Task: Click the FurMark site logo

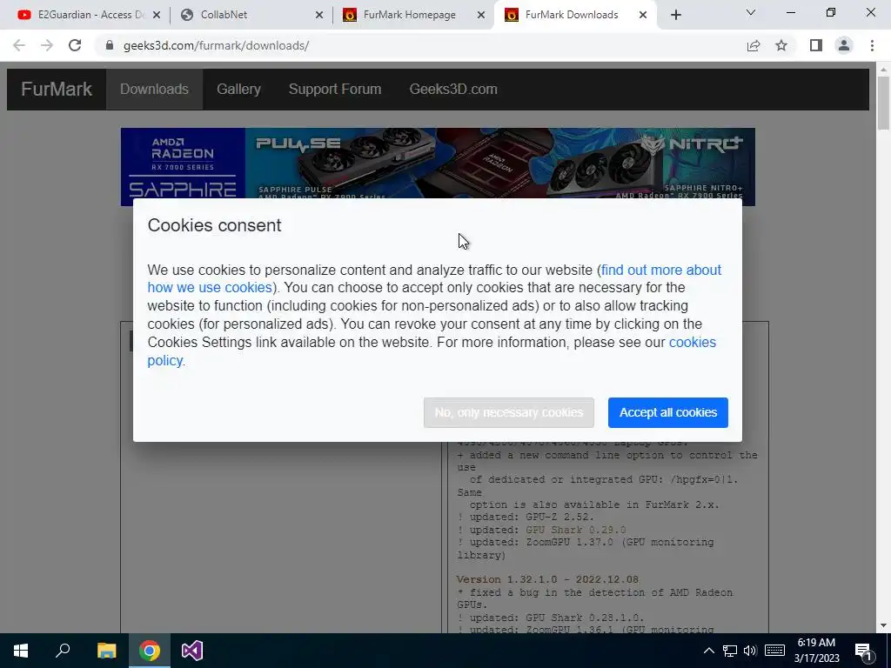Action: point(57,90)
